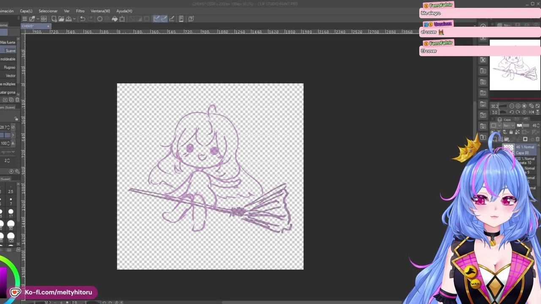541x304 pixels.
Task: Delete layer using trash icon in layer panel
Action: point(538,139)
